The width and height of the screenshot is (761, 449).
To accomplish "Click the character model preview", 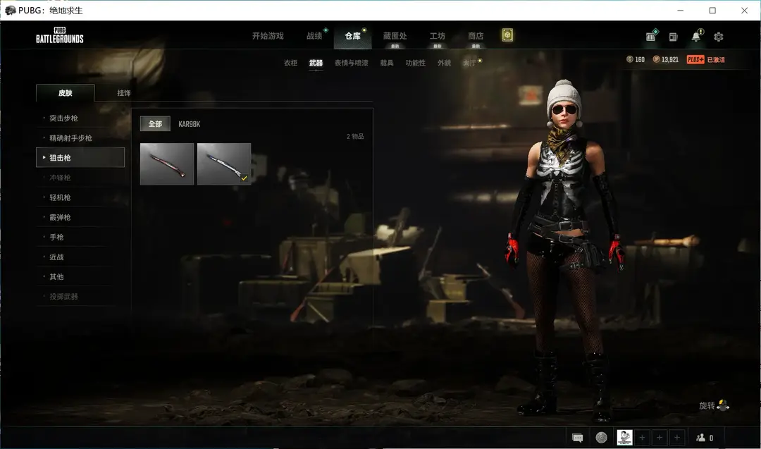I will tap(564, 250).
